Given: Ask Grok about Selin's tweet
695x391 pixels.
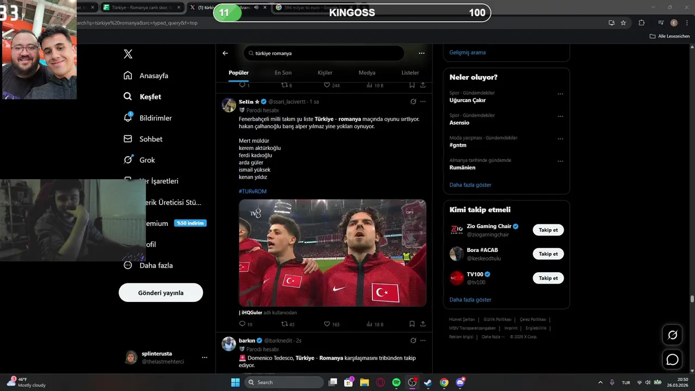Looking at the screenshot, I should [413, 102].
